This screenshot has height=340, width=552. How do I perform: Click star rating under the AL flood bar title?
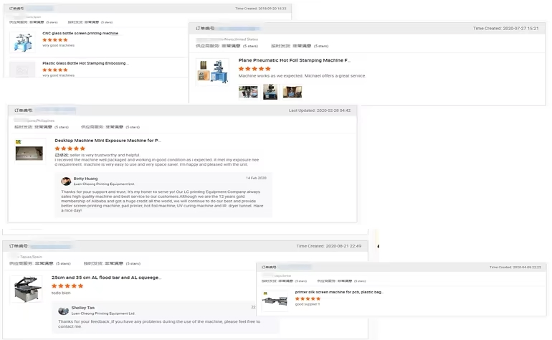pyautogui.click(x=67, y=285)
